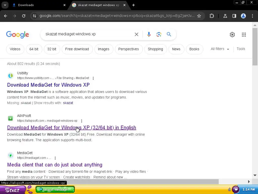This screenshot has width=258, height=194.
Task: Click the small tray icon beside clock area
Action: click(229, 189)
